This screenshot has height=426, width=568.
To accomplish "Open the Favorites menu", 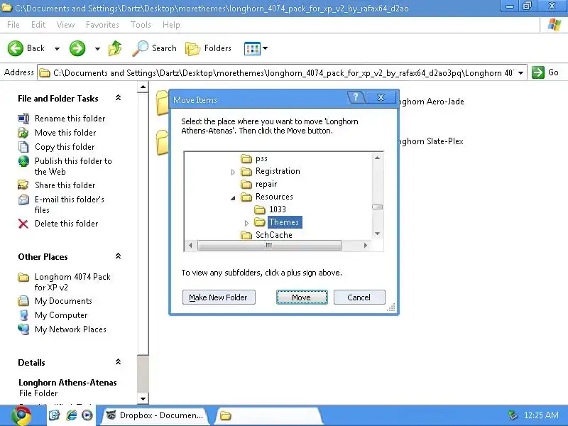I will [x=102, y=25].
